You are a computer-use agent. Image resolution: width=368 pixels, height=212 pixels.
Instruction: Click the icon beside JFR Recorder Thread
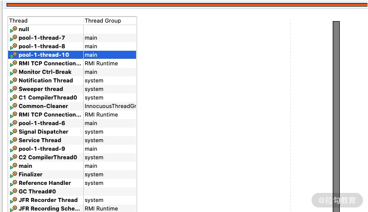(14, 200)
